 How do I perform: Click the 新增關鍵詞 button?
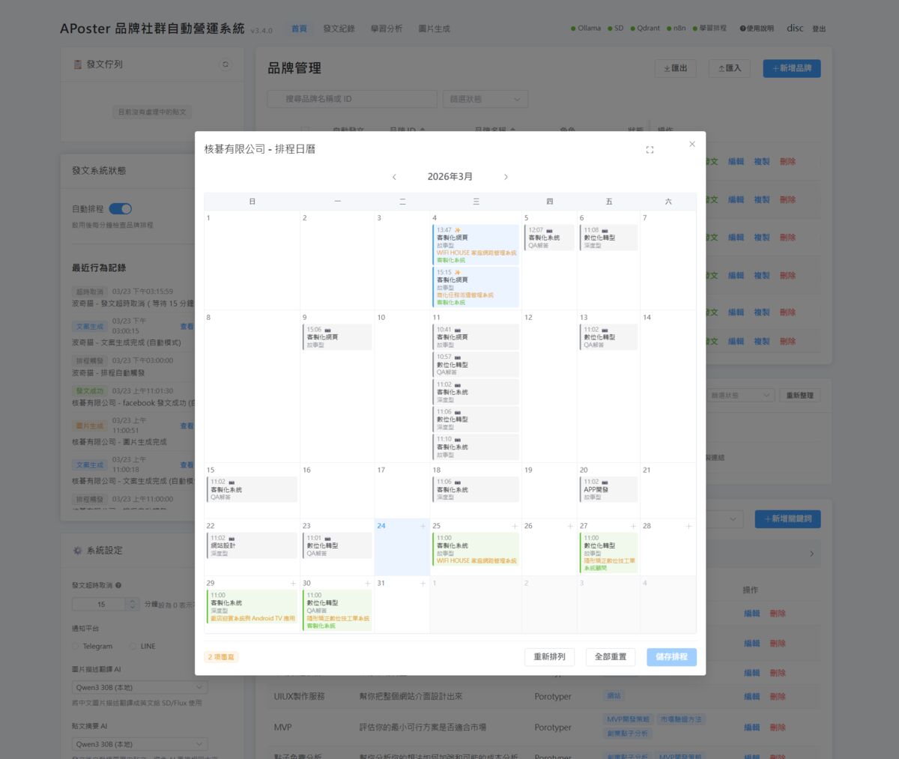tap(787, 518)
